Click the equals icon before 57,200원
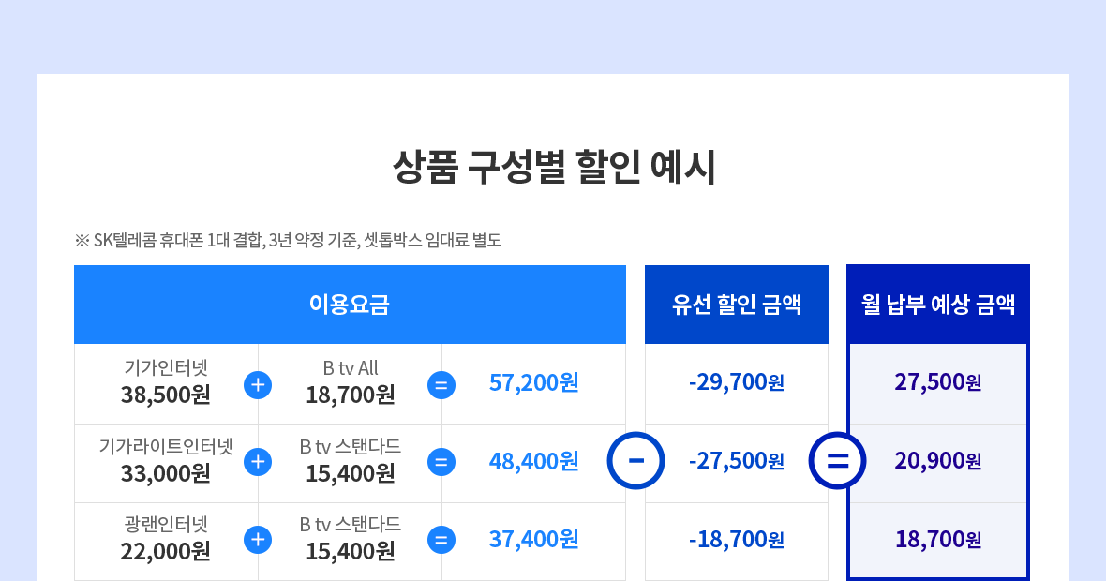This screenshot has width=1106, height=581. pyautogui.click(x=441, y=384)
